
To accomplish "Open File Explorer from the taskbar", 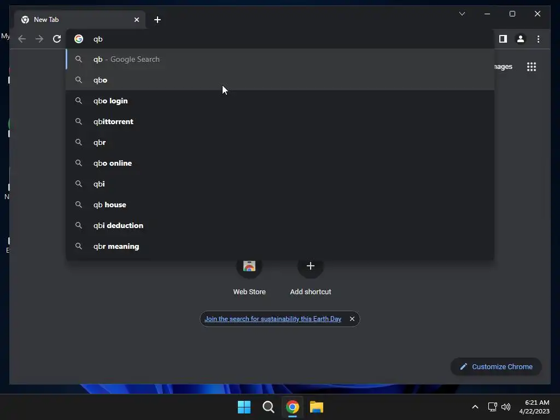I will click(317, 407).
